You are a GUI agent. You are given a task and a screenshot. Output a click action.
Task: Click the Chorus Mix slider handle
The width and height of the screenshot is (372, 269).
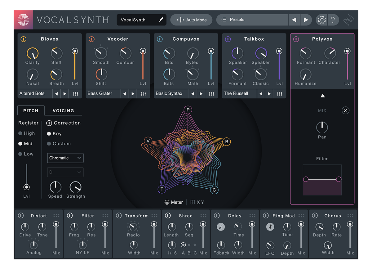pos(350,224)
